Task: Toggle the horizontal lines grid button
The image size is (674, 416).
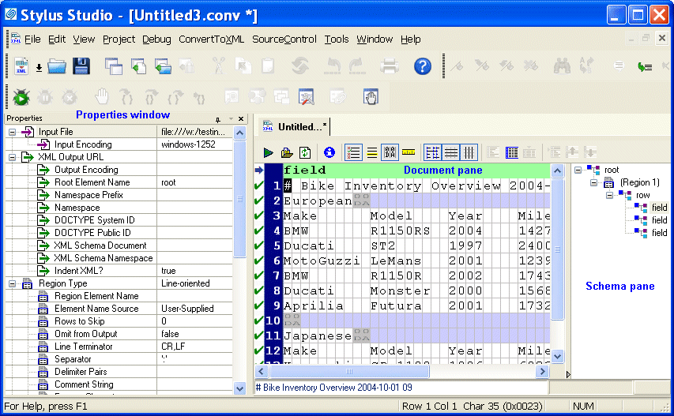Action: pyautogui.click(x=450, y=152)
